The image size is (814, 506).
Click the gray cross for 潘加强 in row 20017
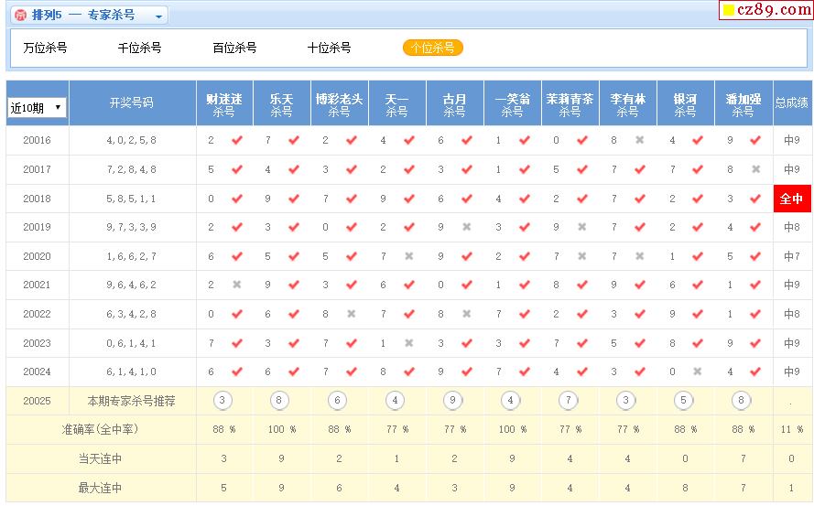click(x=755, y=169)
